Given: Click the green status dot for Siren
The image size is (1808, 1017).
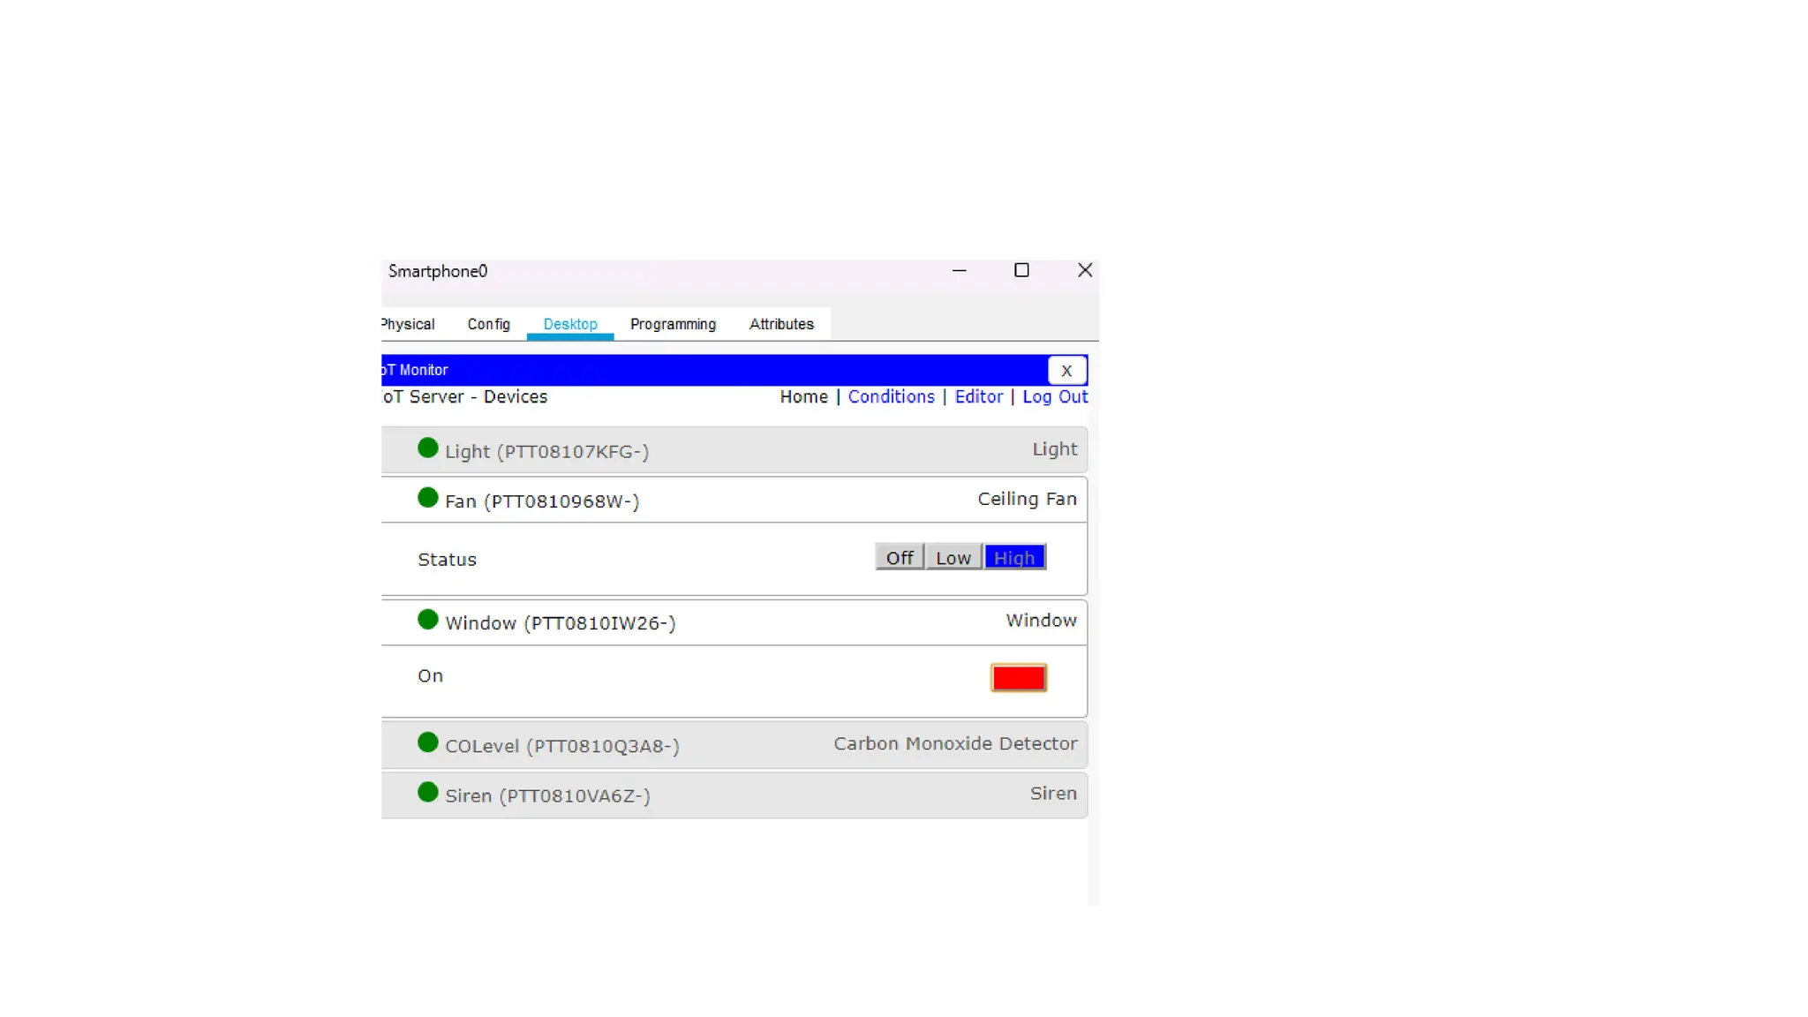Looking at the screenshot, I should coord(427,793).
